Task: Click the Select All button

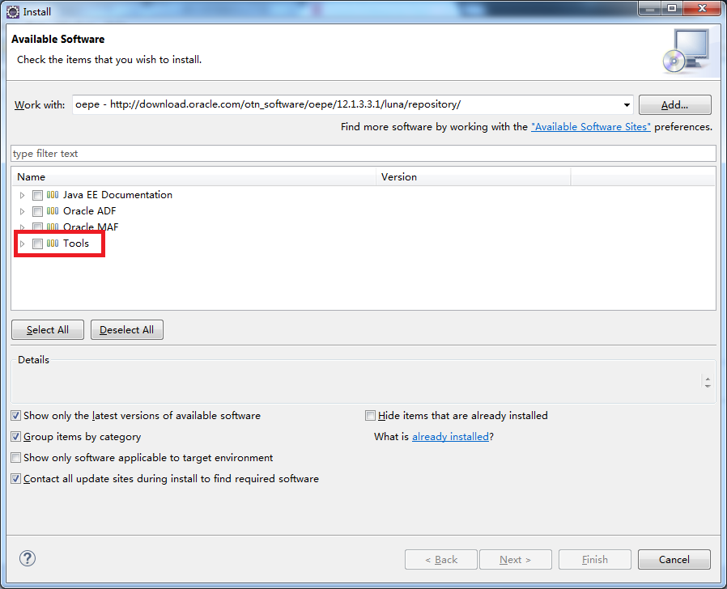Action: [48, 329]
